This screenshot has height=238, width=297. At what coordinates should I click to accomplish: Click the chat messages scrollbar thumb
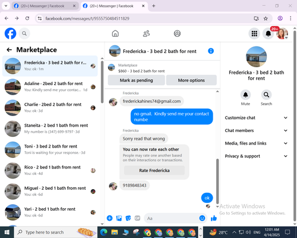click(217, 181)
